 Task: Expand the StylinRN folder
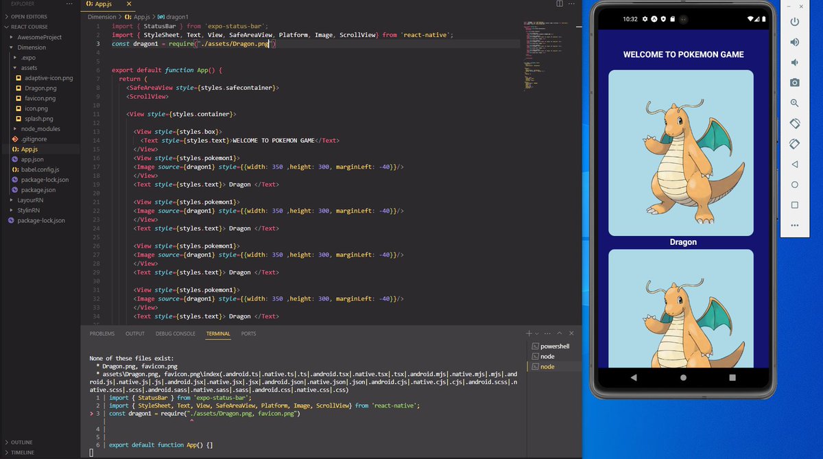(28, 211)
